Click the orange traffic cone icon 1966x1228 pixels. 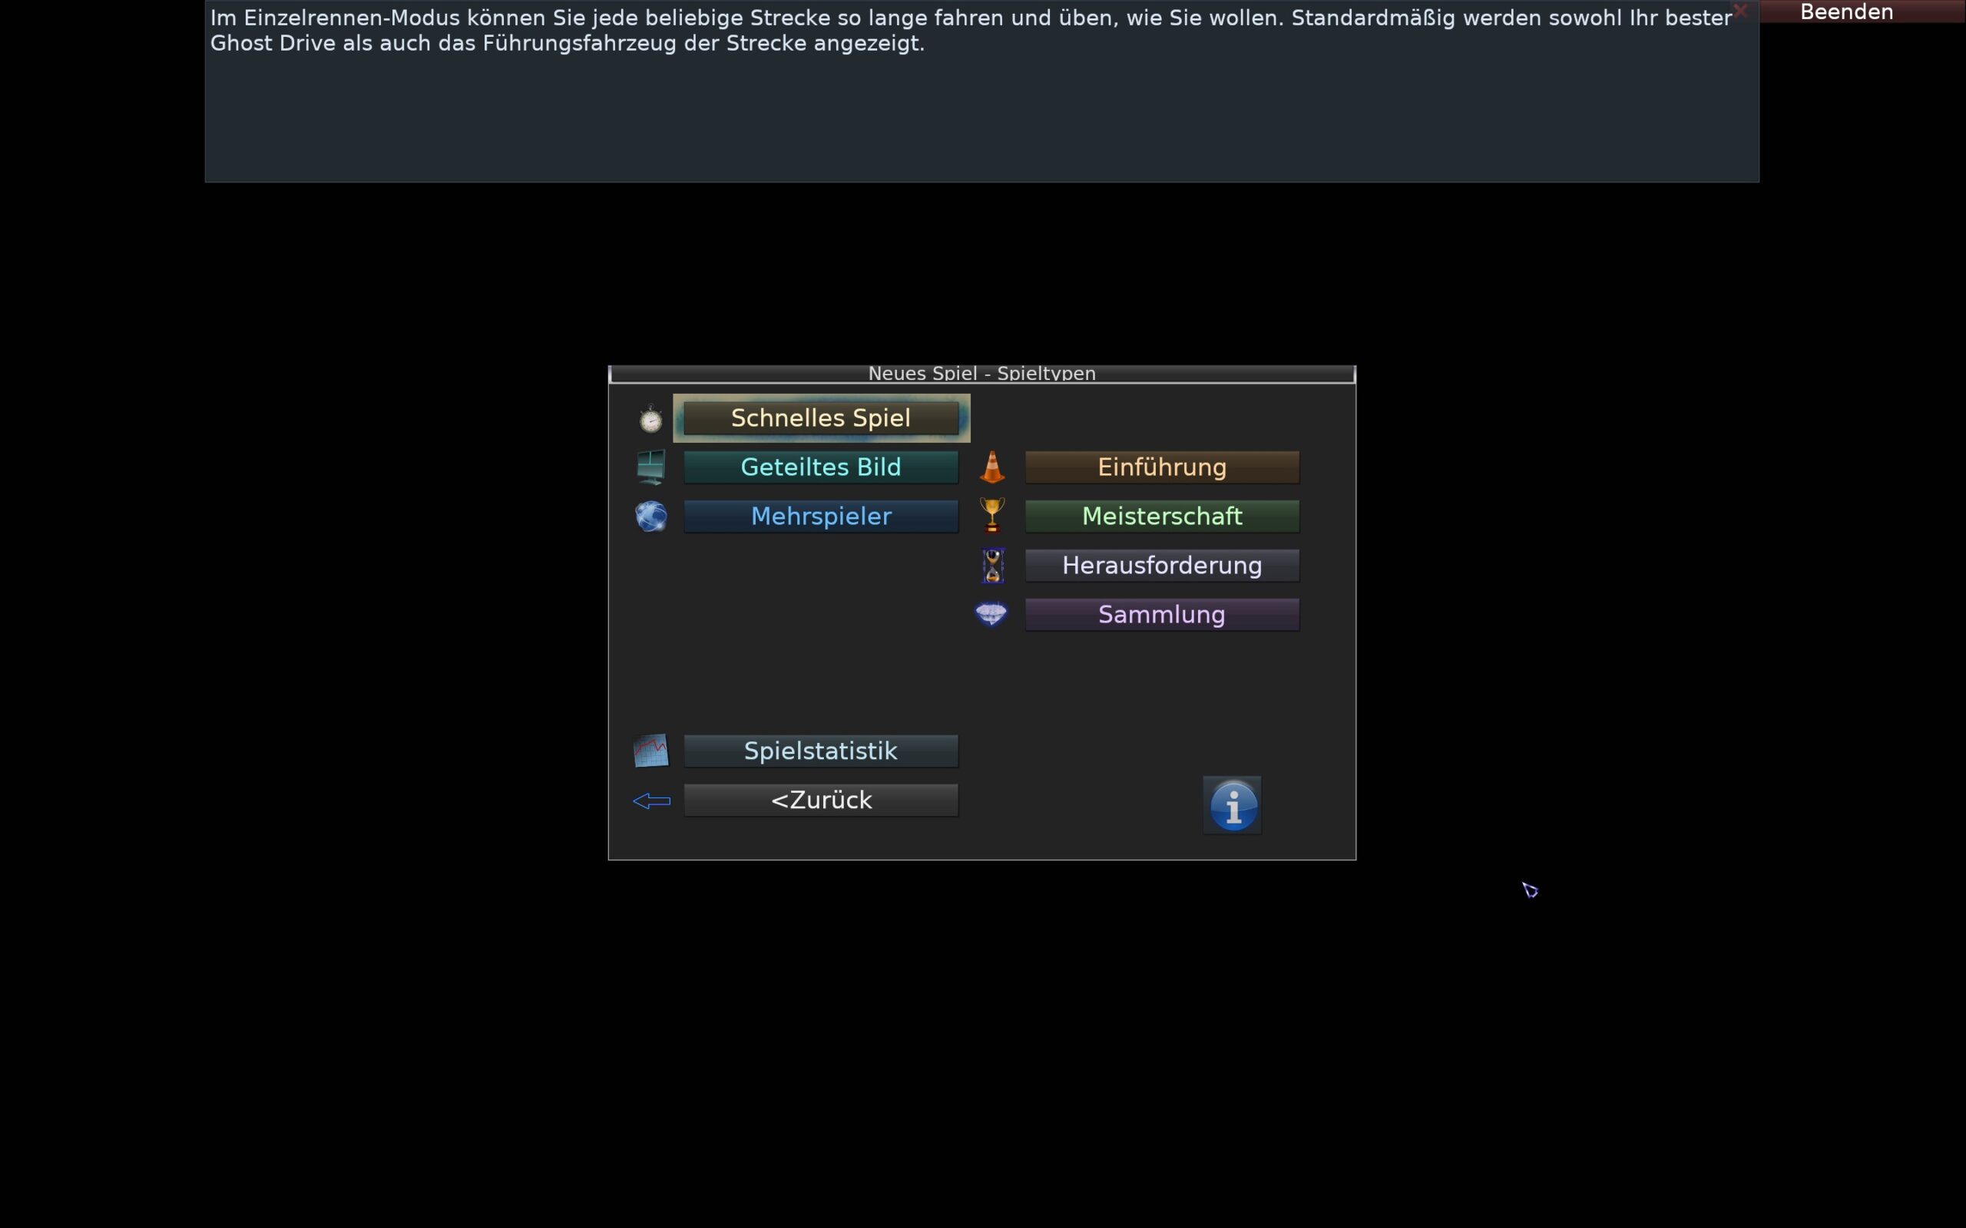(x=992, y=467)
